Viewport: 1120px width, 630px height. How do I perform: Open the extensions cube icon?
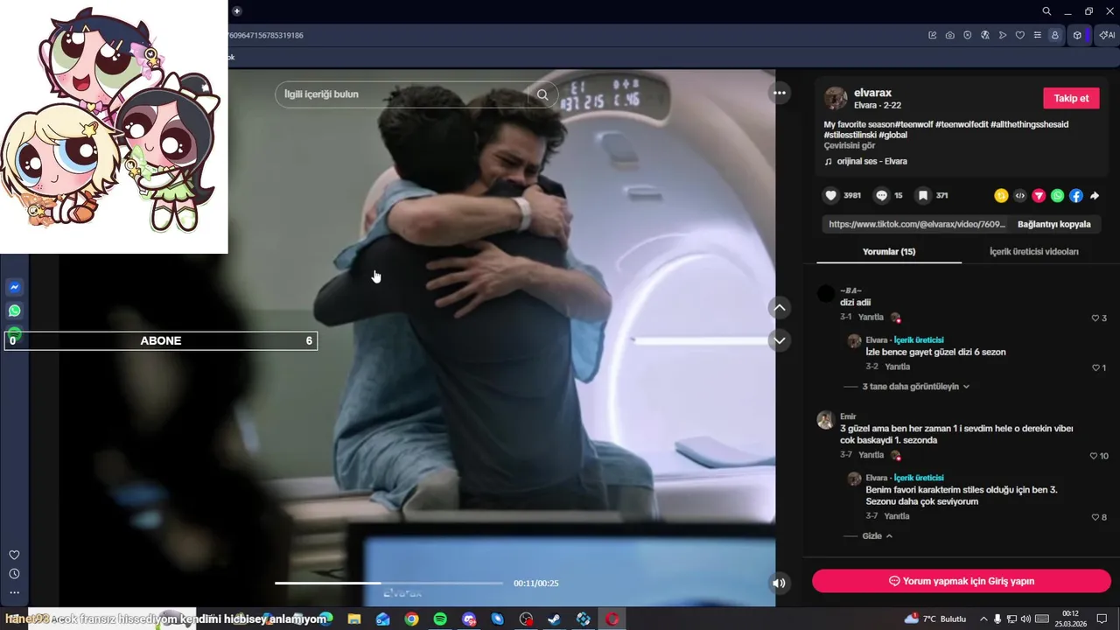1077,35
